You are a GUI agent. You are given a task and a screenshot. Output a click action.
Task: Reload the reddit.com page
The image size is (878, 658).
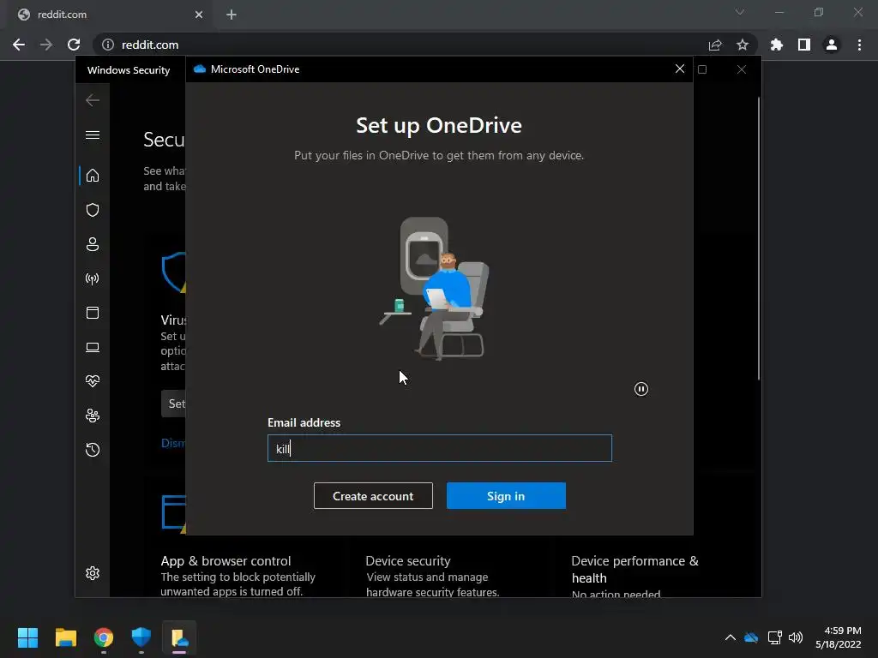click(x=74, y=45)
